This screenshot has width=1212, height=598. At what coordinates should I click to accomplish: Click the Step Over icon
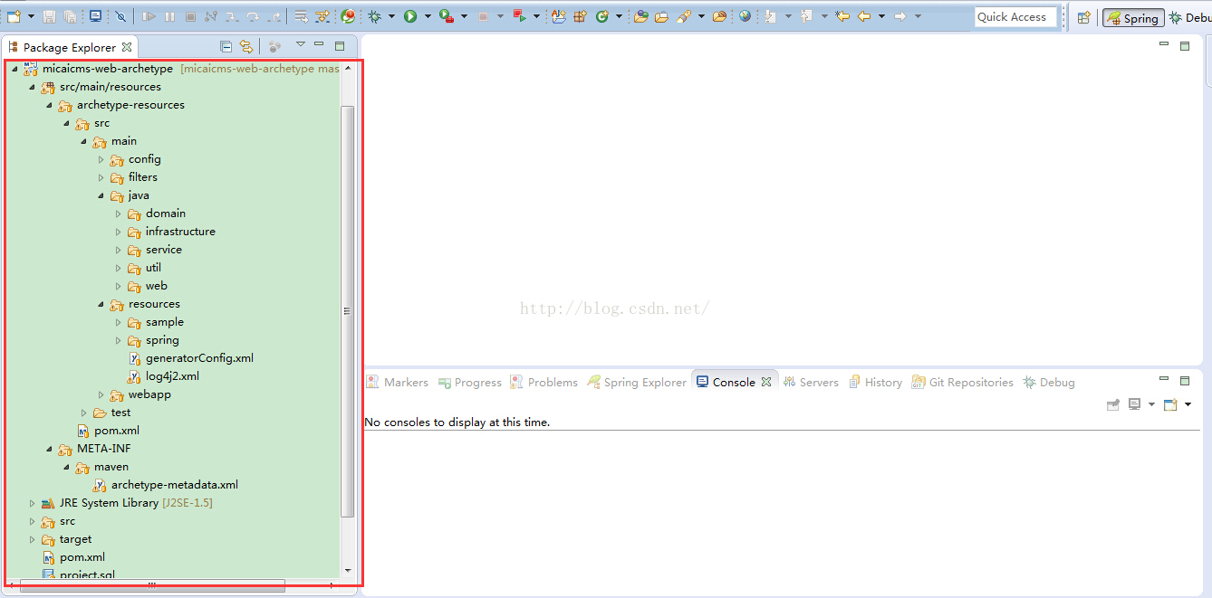pos(253,16)
